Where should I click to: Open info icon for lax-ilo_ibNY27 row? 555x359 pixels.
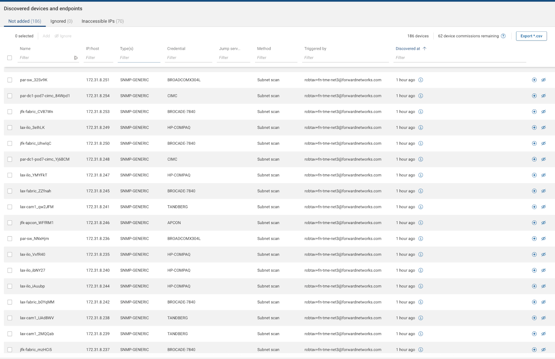(421, 270)
